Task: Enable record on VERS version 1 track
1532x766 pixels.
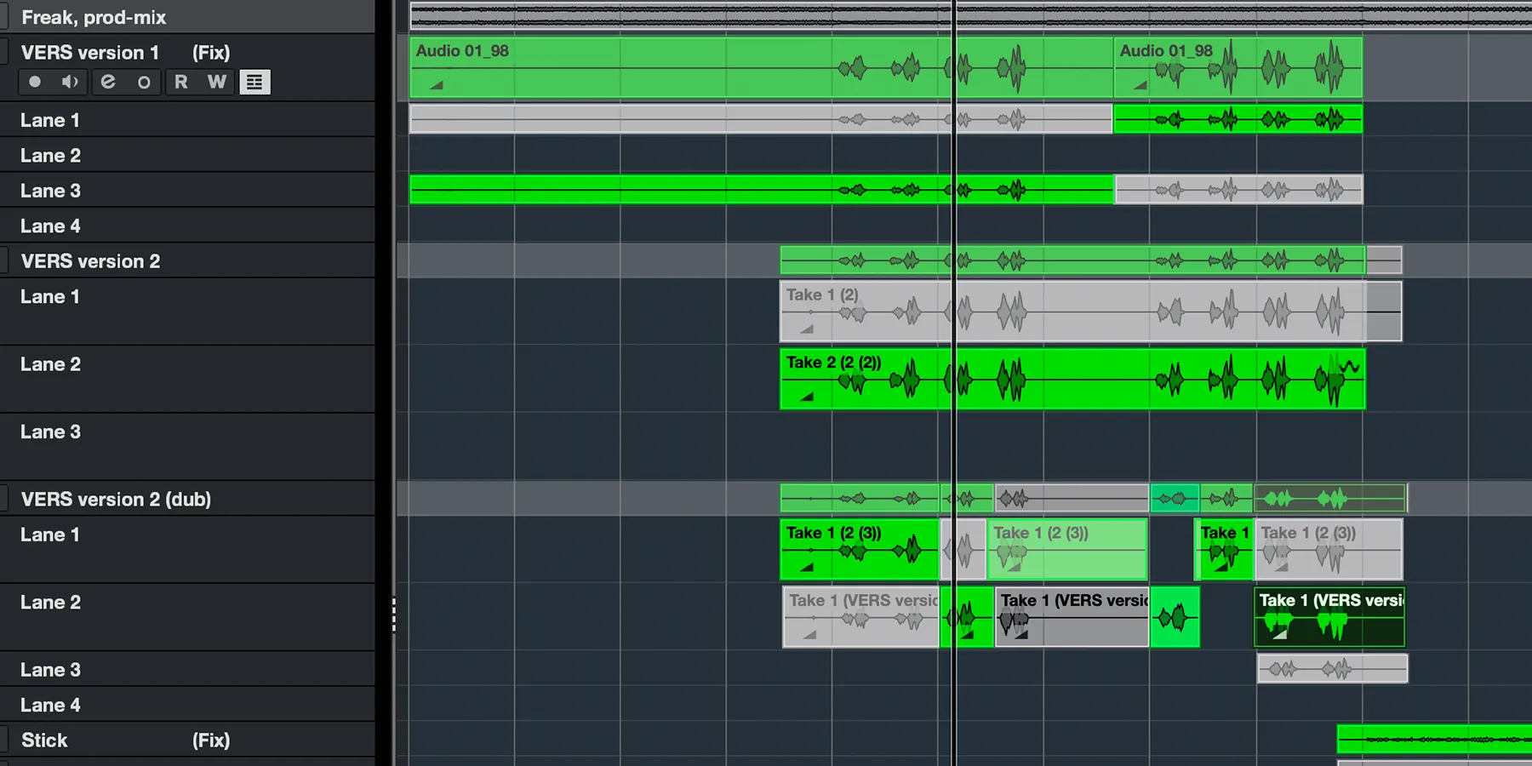Action: [35, 83]
